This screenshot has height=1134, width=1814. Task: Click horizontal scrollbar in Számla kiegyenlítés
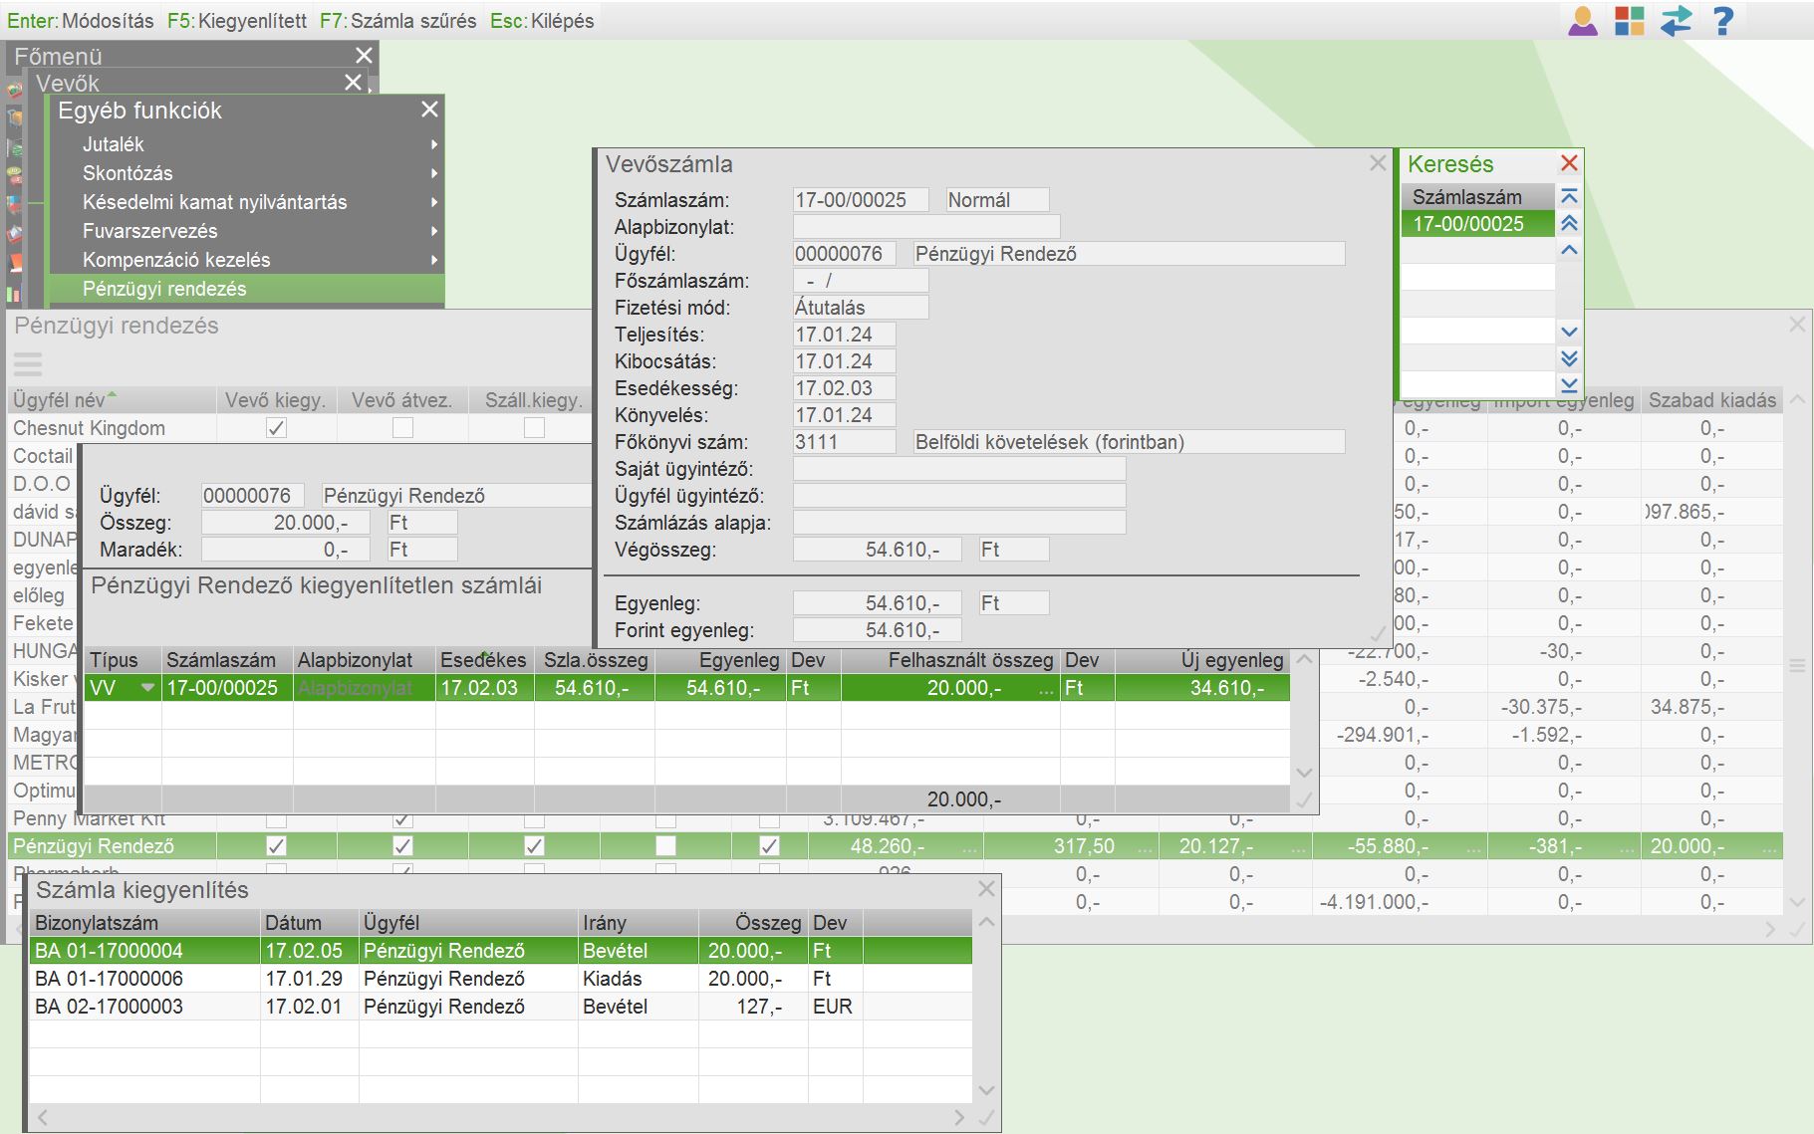(498, 1118)
